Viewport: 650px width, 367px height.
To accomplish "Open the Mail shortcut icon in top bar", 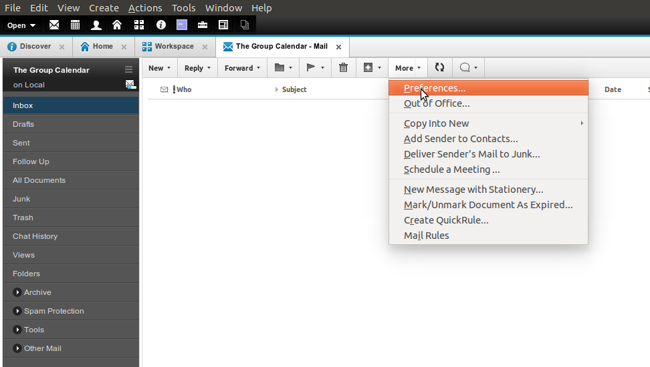I will point(54,25).
